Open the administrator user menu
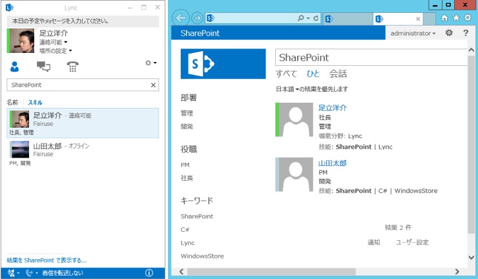The height and width of the screenshot is (279, 478). pos(413,33)
